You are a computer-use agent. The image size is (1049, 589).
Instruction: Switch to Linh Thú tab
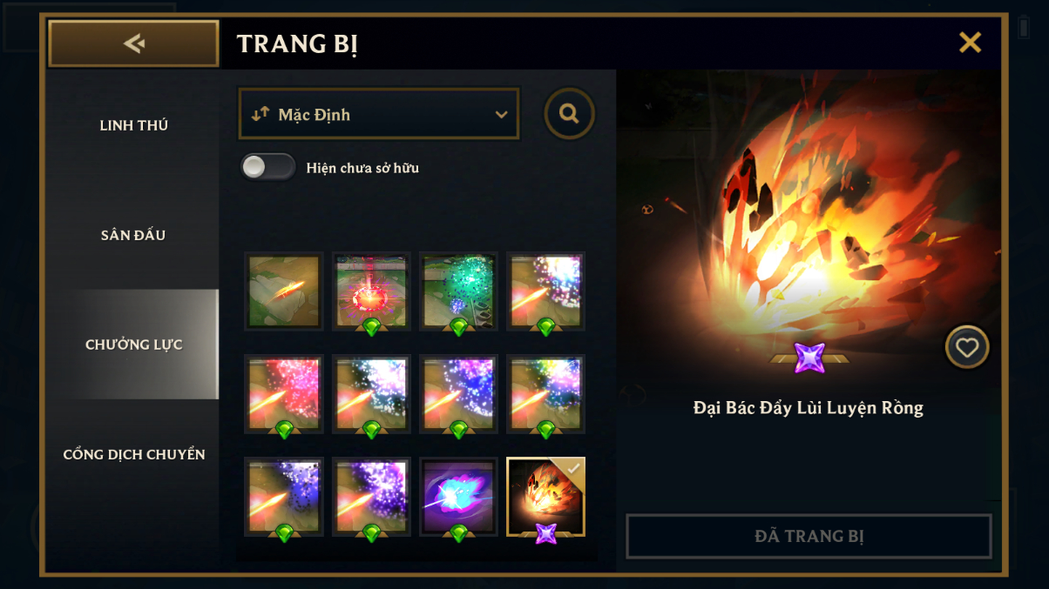[x=134, y=125]
